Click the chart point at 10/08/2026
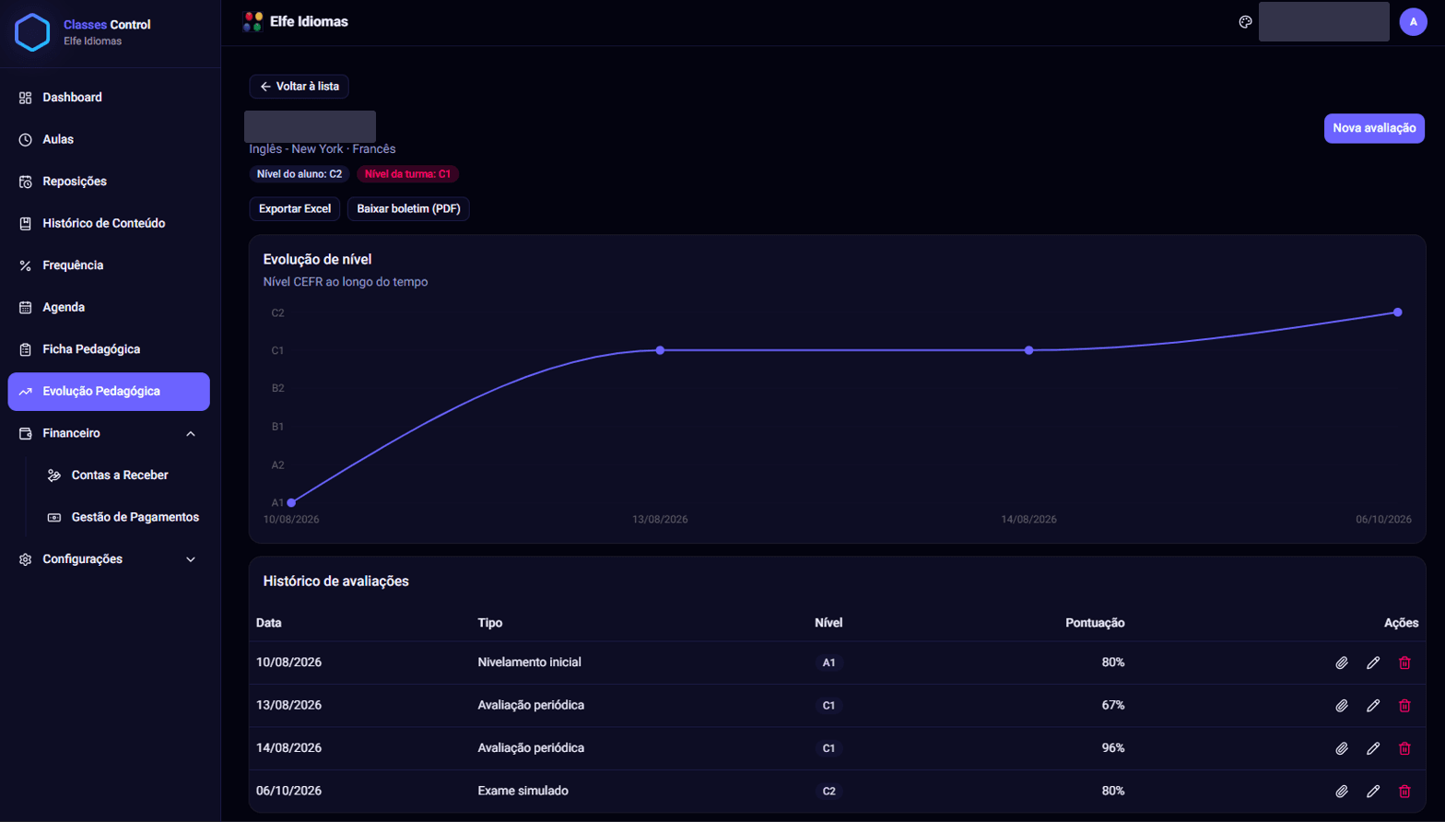This screenshot has width=1445, height=822. [x=291, y=502]
